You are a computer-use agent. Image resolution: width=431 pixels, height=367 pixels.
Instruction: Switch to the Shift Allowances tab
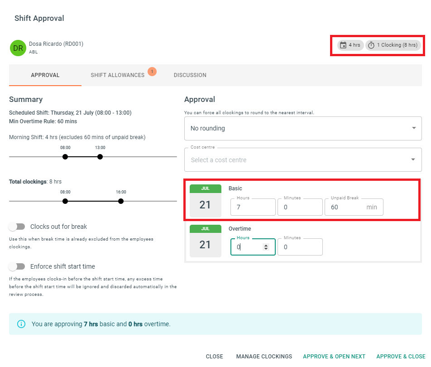pyautogui.click(x=118, y=75)
